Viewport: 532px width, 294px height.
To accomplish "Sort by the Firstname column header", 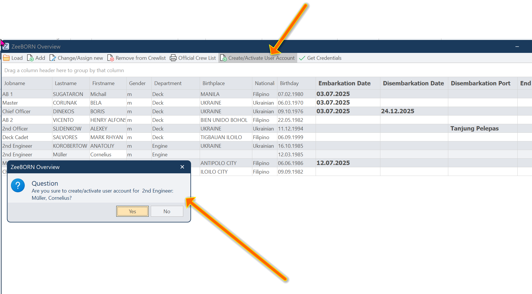I will 108,83.
